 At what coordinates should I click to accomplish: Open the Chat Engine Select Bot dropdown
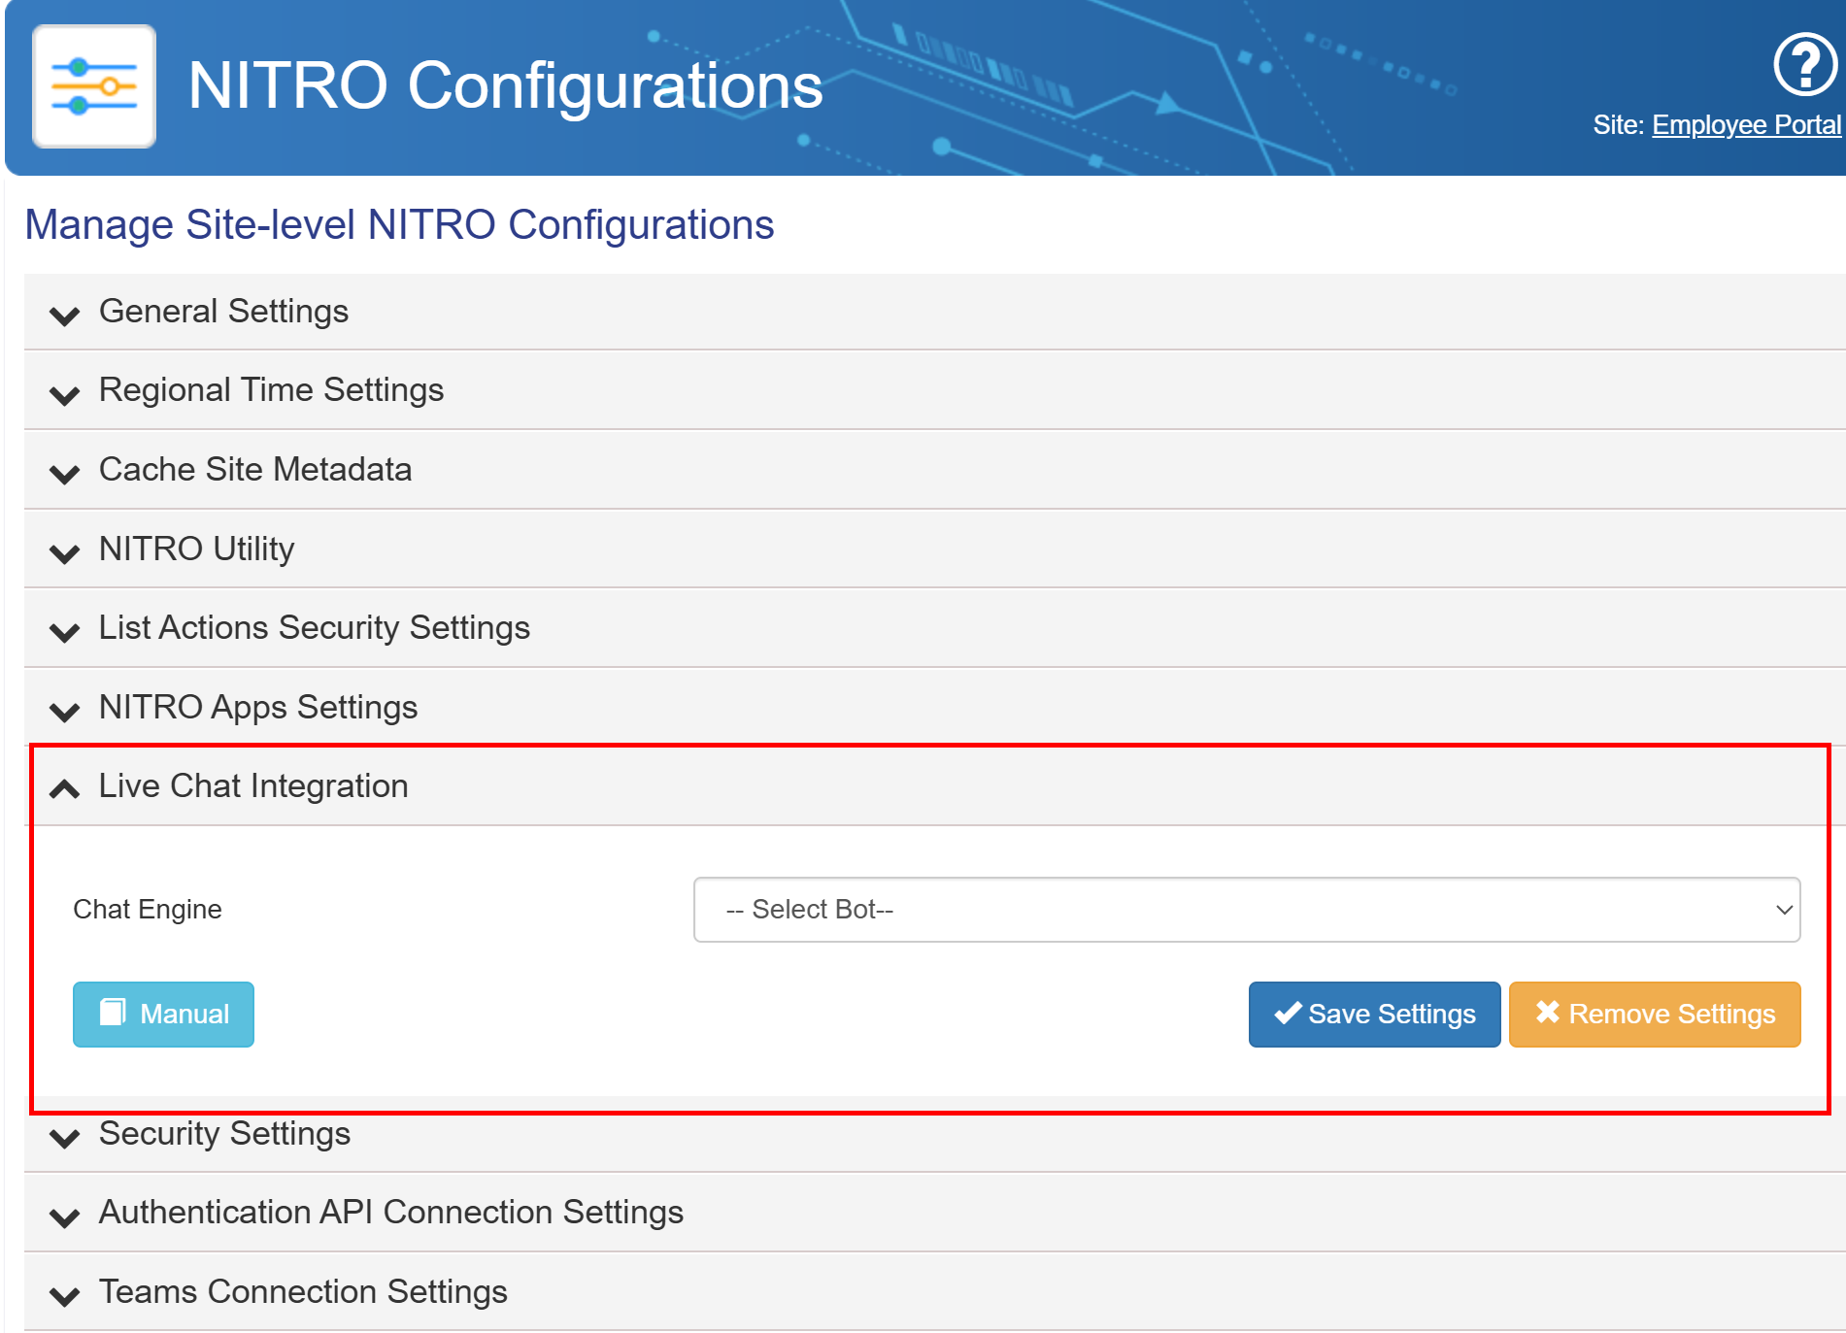[x=1246, y=910]
